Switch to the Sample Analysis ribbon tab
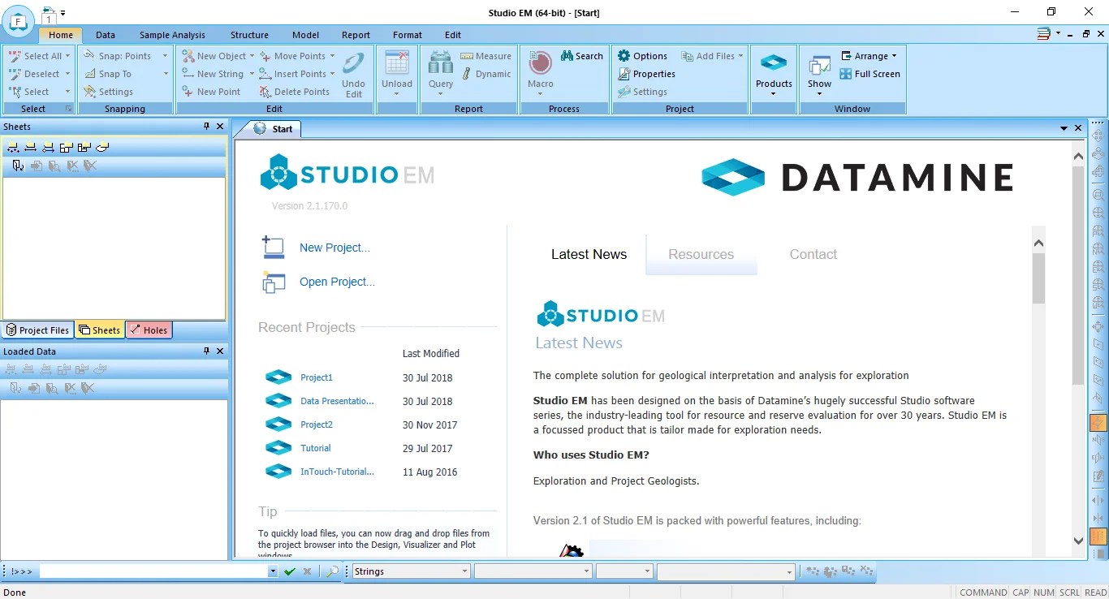Screen dimensions: 1109x599 pos(172,35)
